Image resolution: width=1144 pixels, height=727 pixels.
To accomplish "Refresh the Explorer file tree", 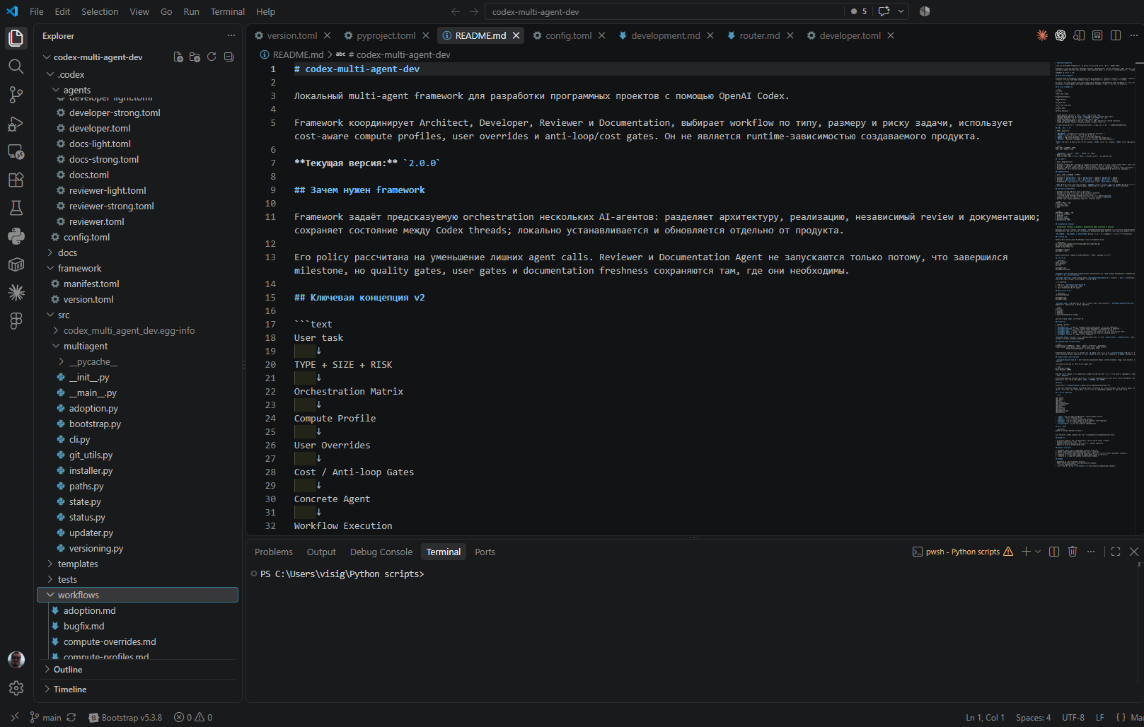I will point(212,57).
